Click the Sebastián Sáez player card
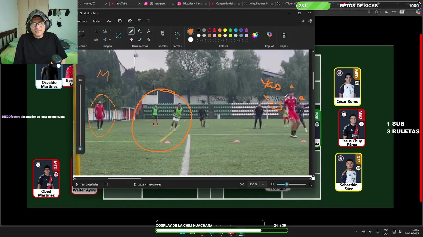The height and width of the screenshot is (237, 423). point(349,172)
